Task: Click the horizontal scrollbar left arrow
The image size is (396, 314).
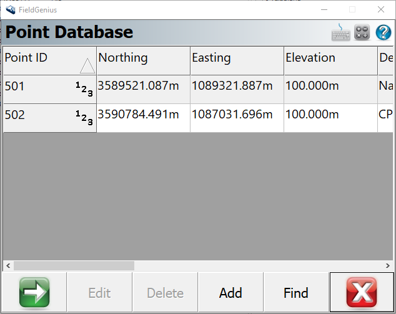Action: coord(8,265)
